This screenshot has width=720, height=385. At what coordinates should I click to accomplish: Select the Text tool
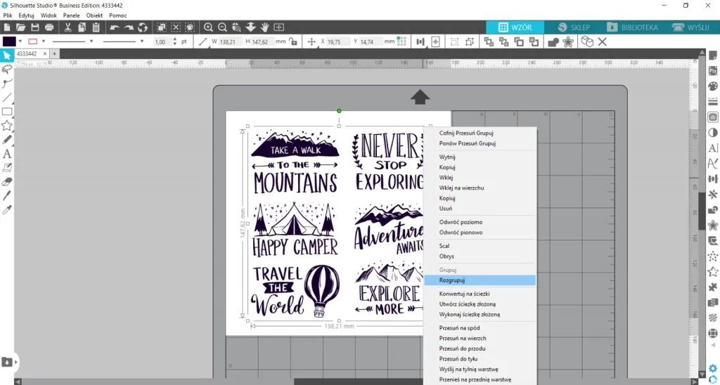7,154
